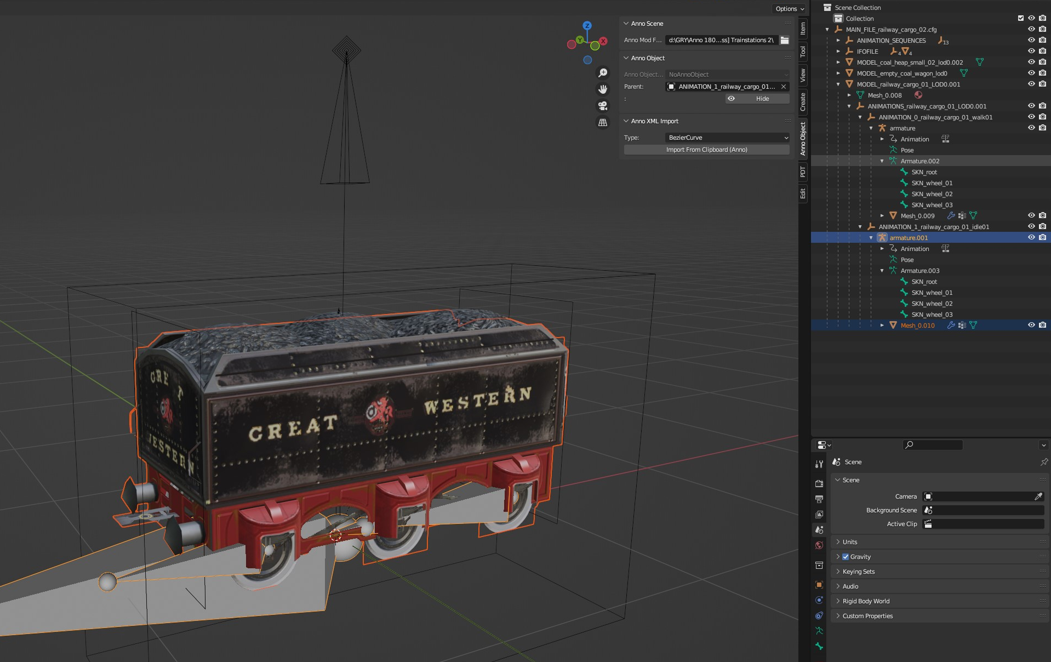Click the green Y axis gizmo
The image size is (1051, 662).
coord(580,40)
